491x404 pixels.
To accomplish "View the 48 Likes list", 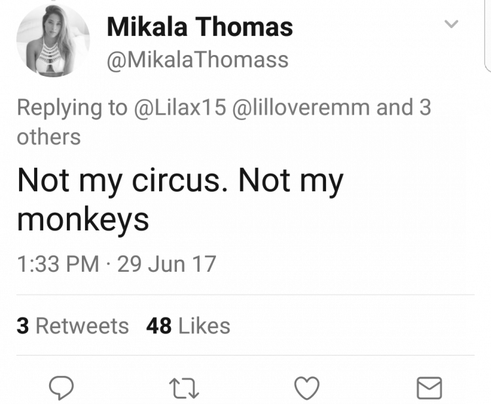I will [x=188, y=325].
